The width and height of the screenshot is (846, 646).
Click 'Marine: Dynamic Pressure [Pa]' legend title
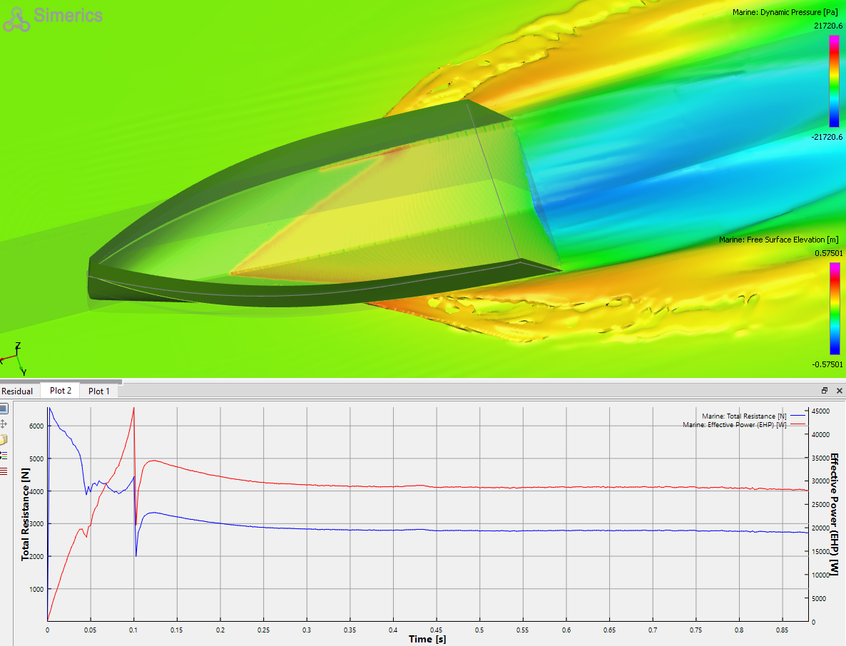point(785,12)
